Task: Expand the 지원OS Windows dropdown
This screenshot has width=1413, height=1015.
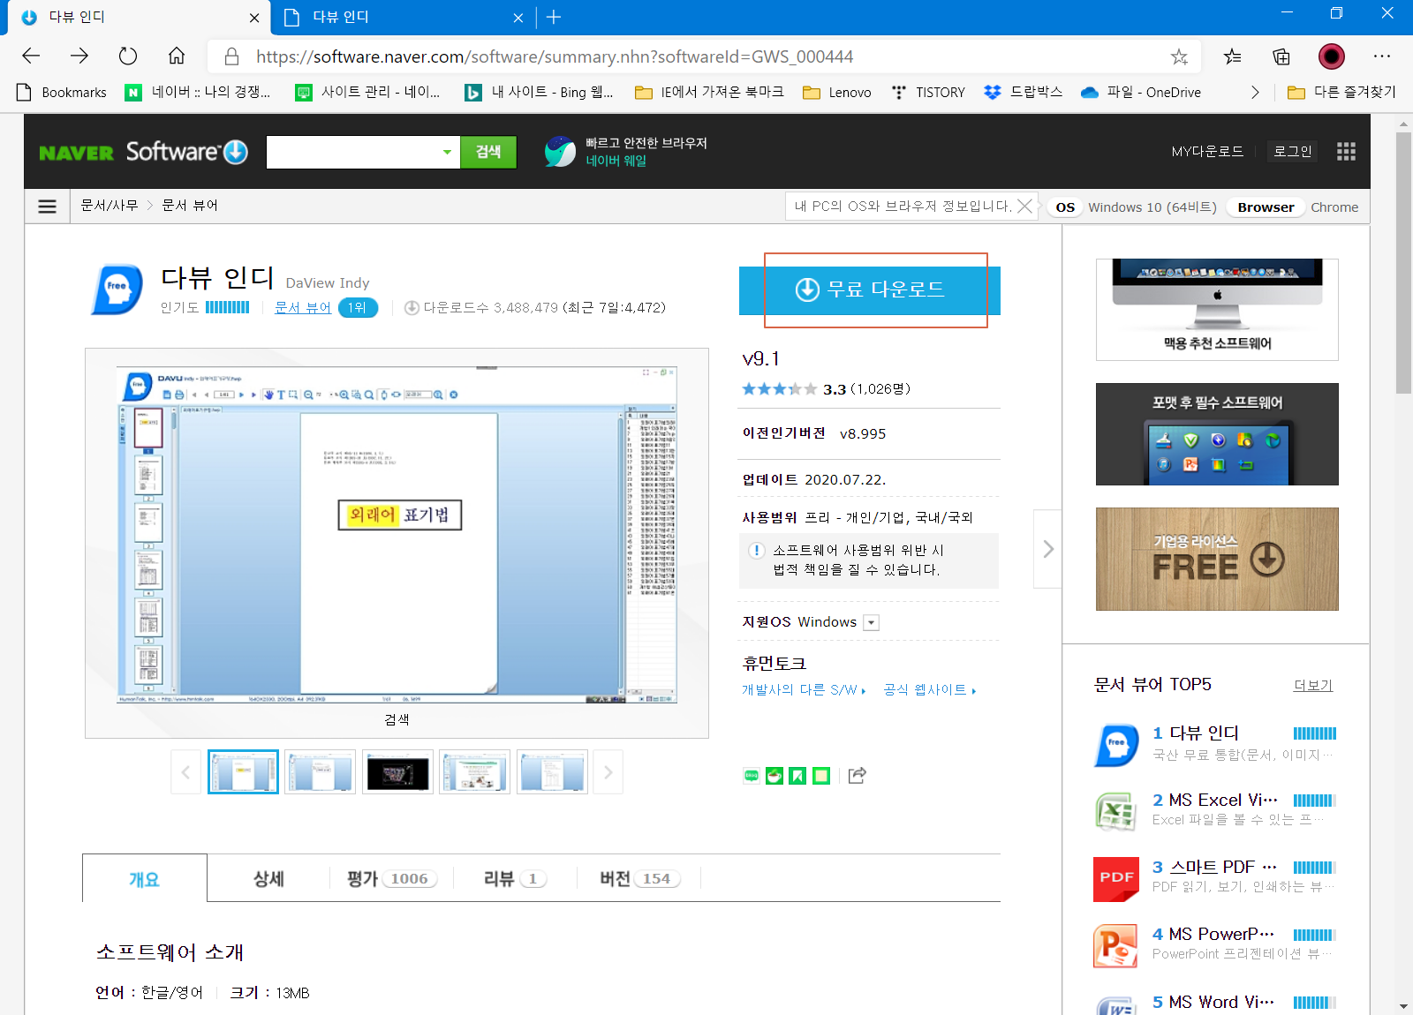Action: click(x=872, y=622)
